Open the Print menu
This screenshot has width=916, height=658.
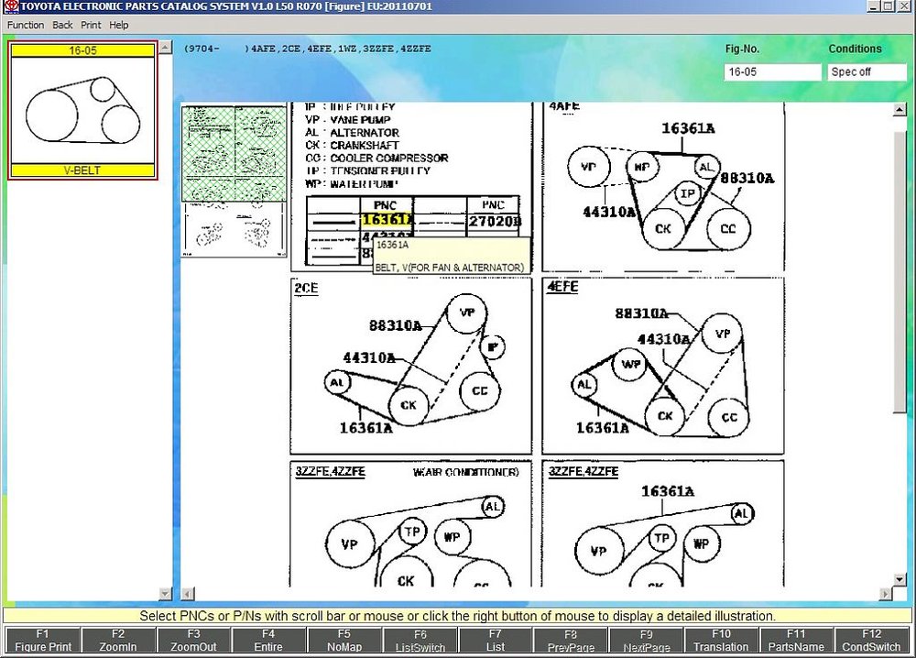(91, 25)
